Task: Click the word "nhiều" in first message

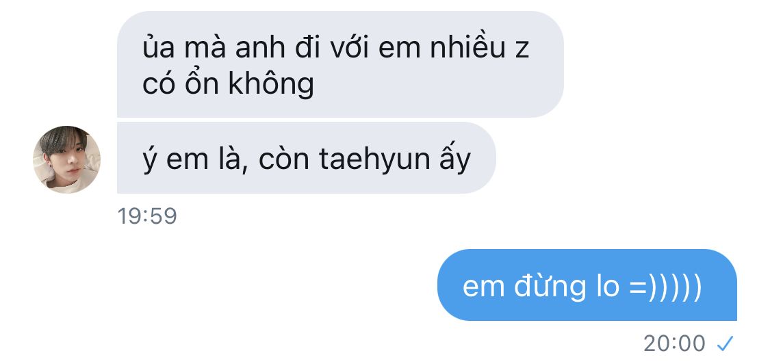Action: [467, 48]
